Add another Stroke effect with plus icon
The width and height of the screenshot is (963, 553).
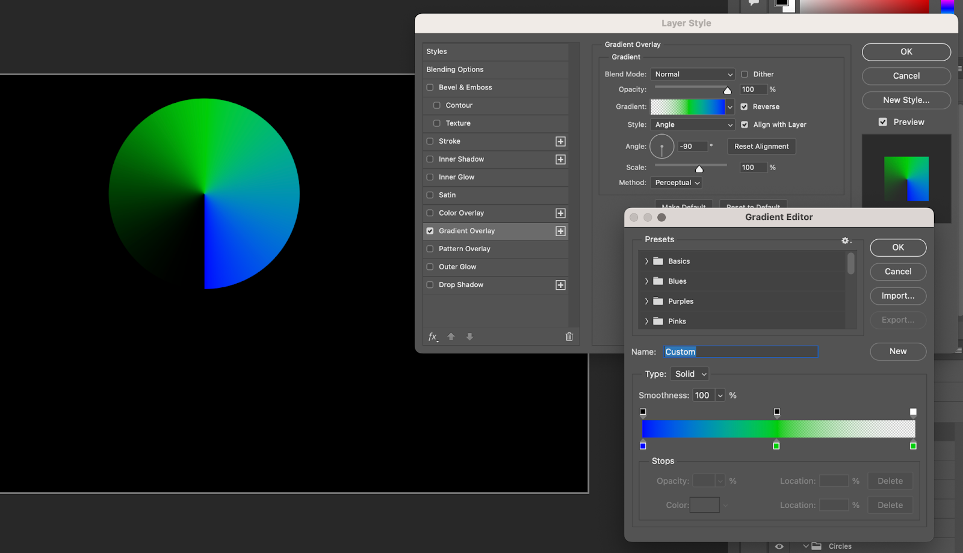(x=560, y=141)
